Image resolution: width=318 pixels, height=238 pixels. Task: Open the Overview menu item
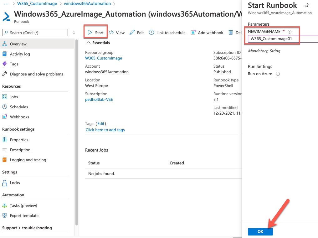point(37,44)
